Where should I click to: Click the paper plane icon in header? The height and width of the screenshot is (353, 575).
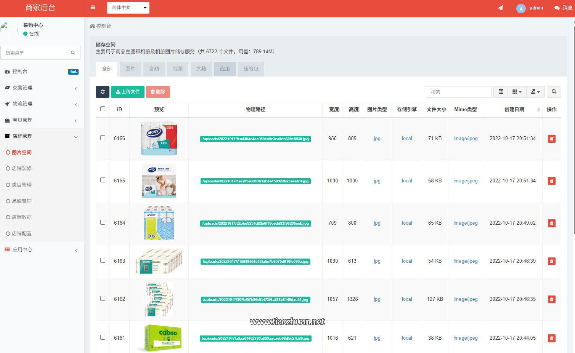[500, 8]
